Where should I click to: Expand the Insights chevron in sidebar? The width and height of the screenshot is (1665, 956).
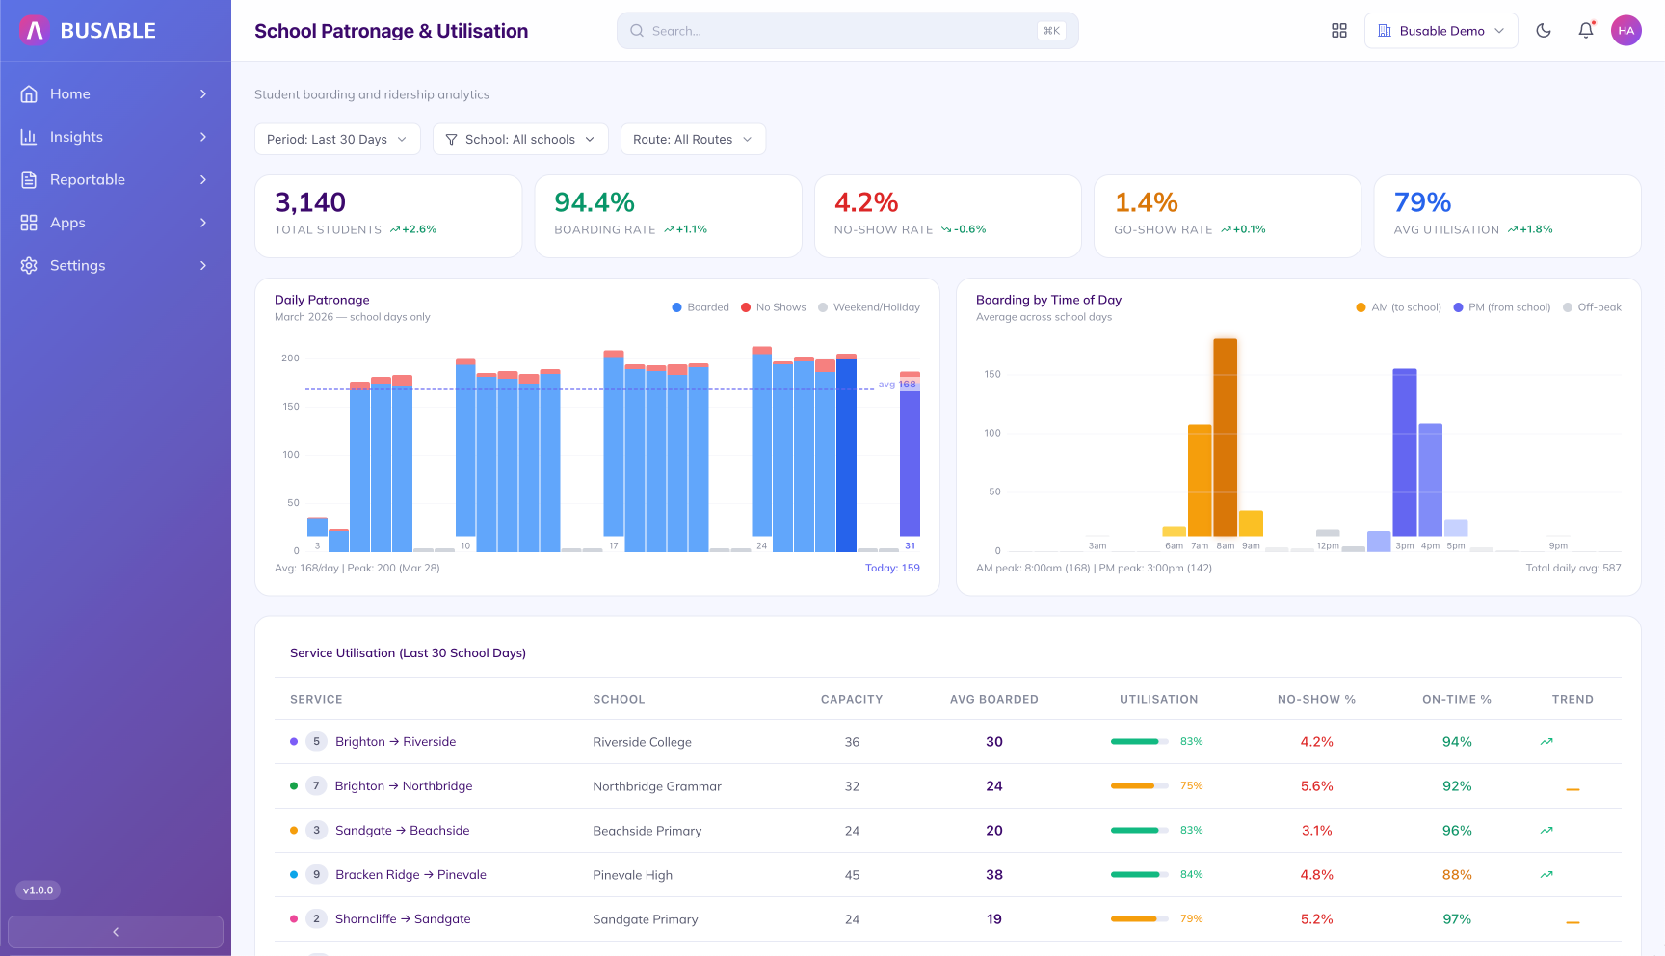(203, 137)
